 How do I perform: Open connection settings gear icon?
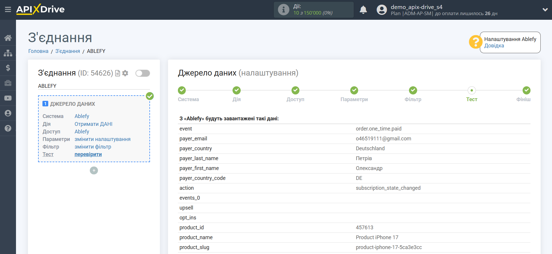tap(125, 73)
